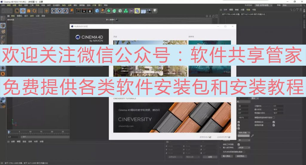Open the Deformer (Bend) icon
This screenshot has height=165, width=306.
click(137, 11)
